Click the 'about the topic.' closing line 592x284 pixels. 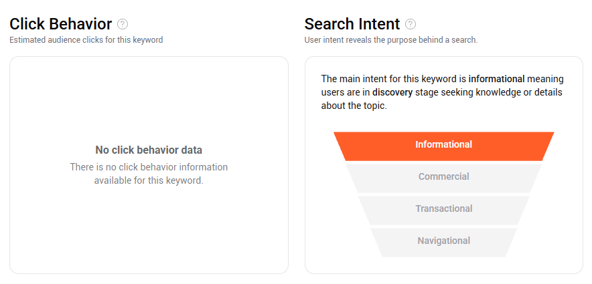point(354,106)
